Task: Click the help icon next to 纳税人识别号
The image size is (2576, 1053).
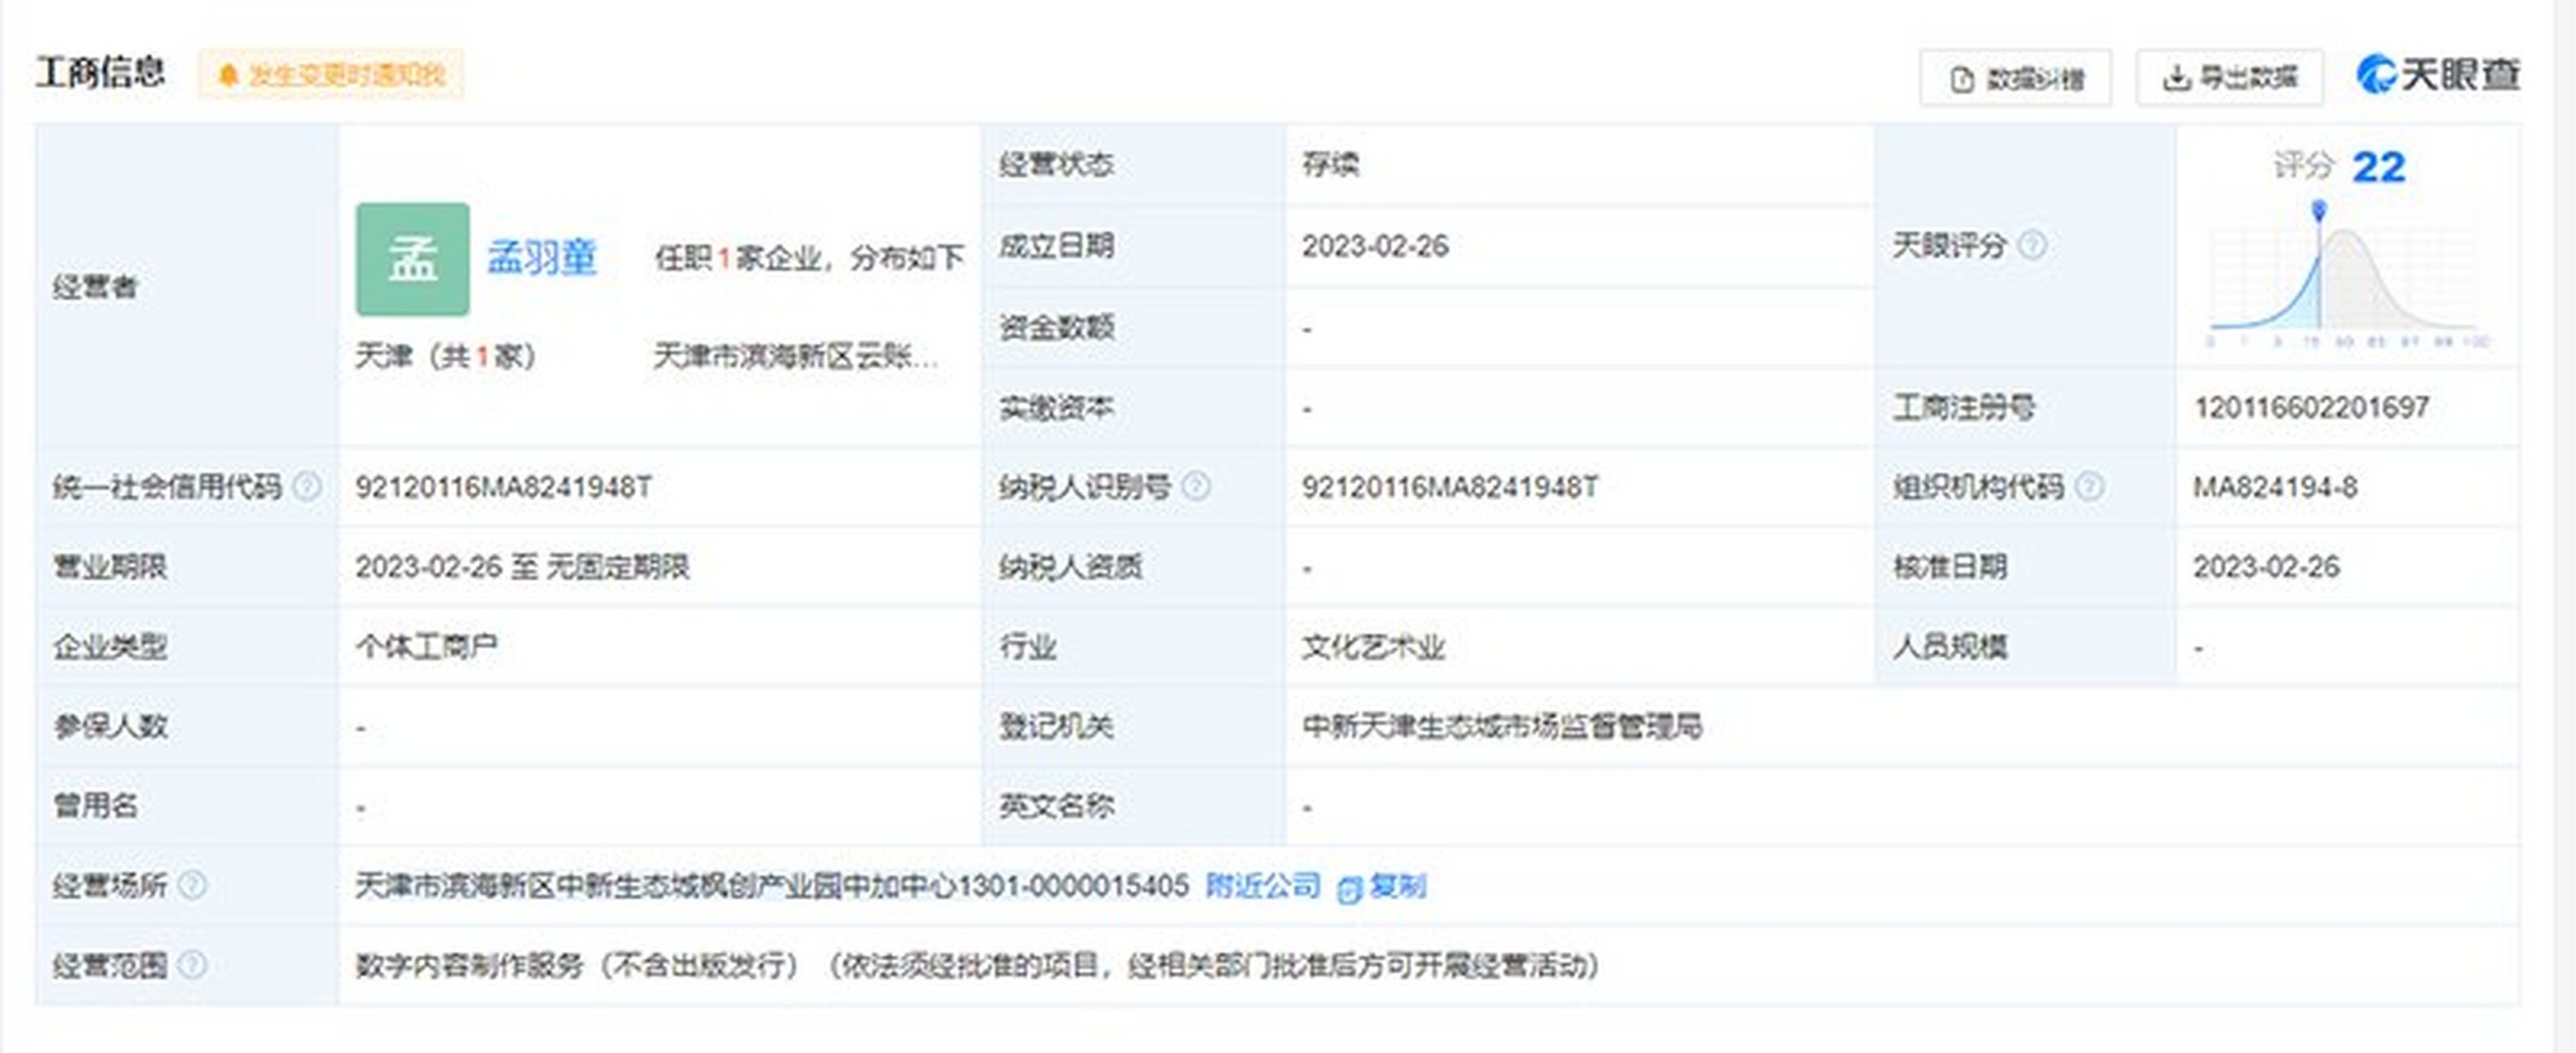Action: pos(1196,487)
